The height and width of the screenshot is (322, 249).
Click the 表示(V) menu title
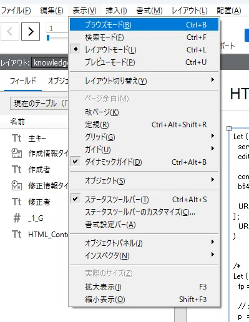pyautogui.click(x=84, y=11)
